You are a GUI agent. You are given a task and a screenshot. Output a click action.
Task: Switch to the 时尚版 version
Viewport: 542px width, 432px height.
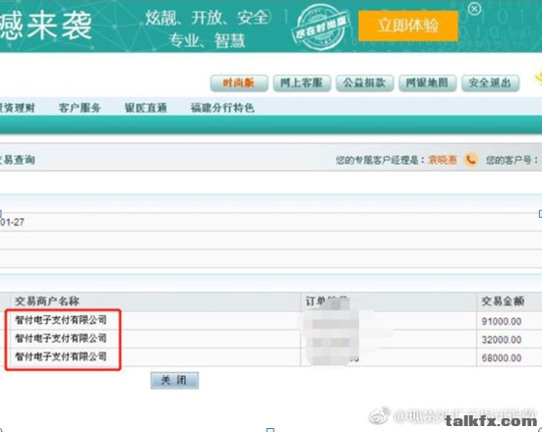239,82
